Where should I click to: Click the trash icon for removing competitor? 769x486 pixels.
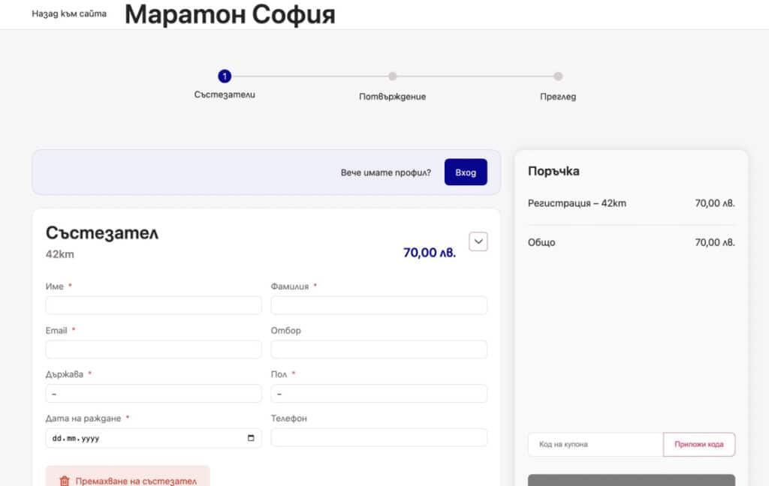point(65,481)
